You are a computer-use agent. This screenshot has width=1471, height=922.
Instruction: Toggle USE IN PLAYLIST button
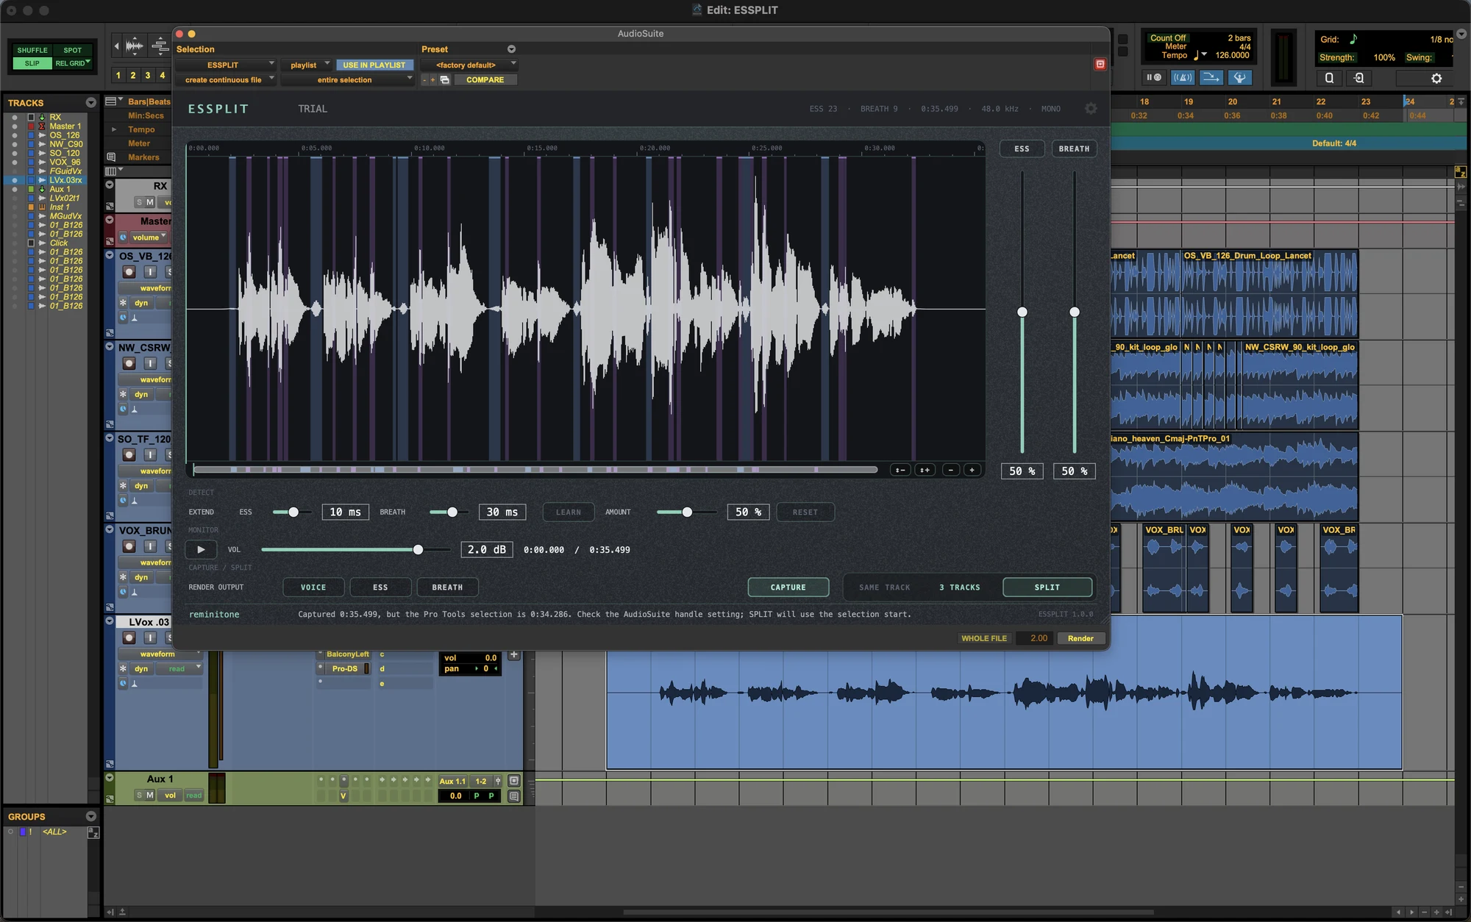(374, 65)
